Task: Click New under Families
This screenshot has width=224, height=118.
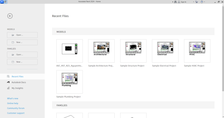Action: tap(22, 62)
